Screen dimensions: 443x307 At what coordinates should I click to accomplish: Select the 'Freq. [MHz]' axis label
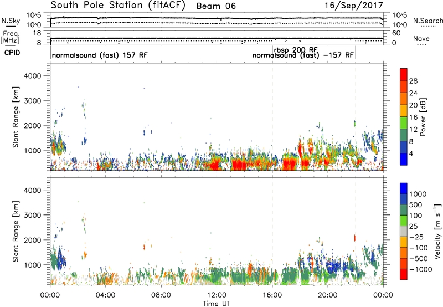tap(11, 38)
